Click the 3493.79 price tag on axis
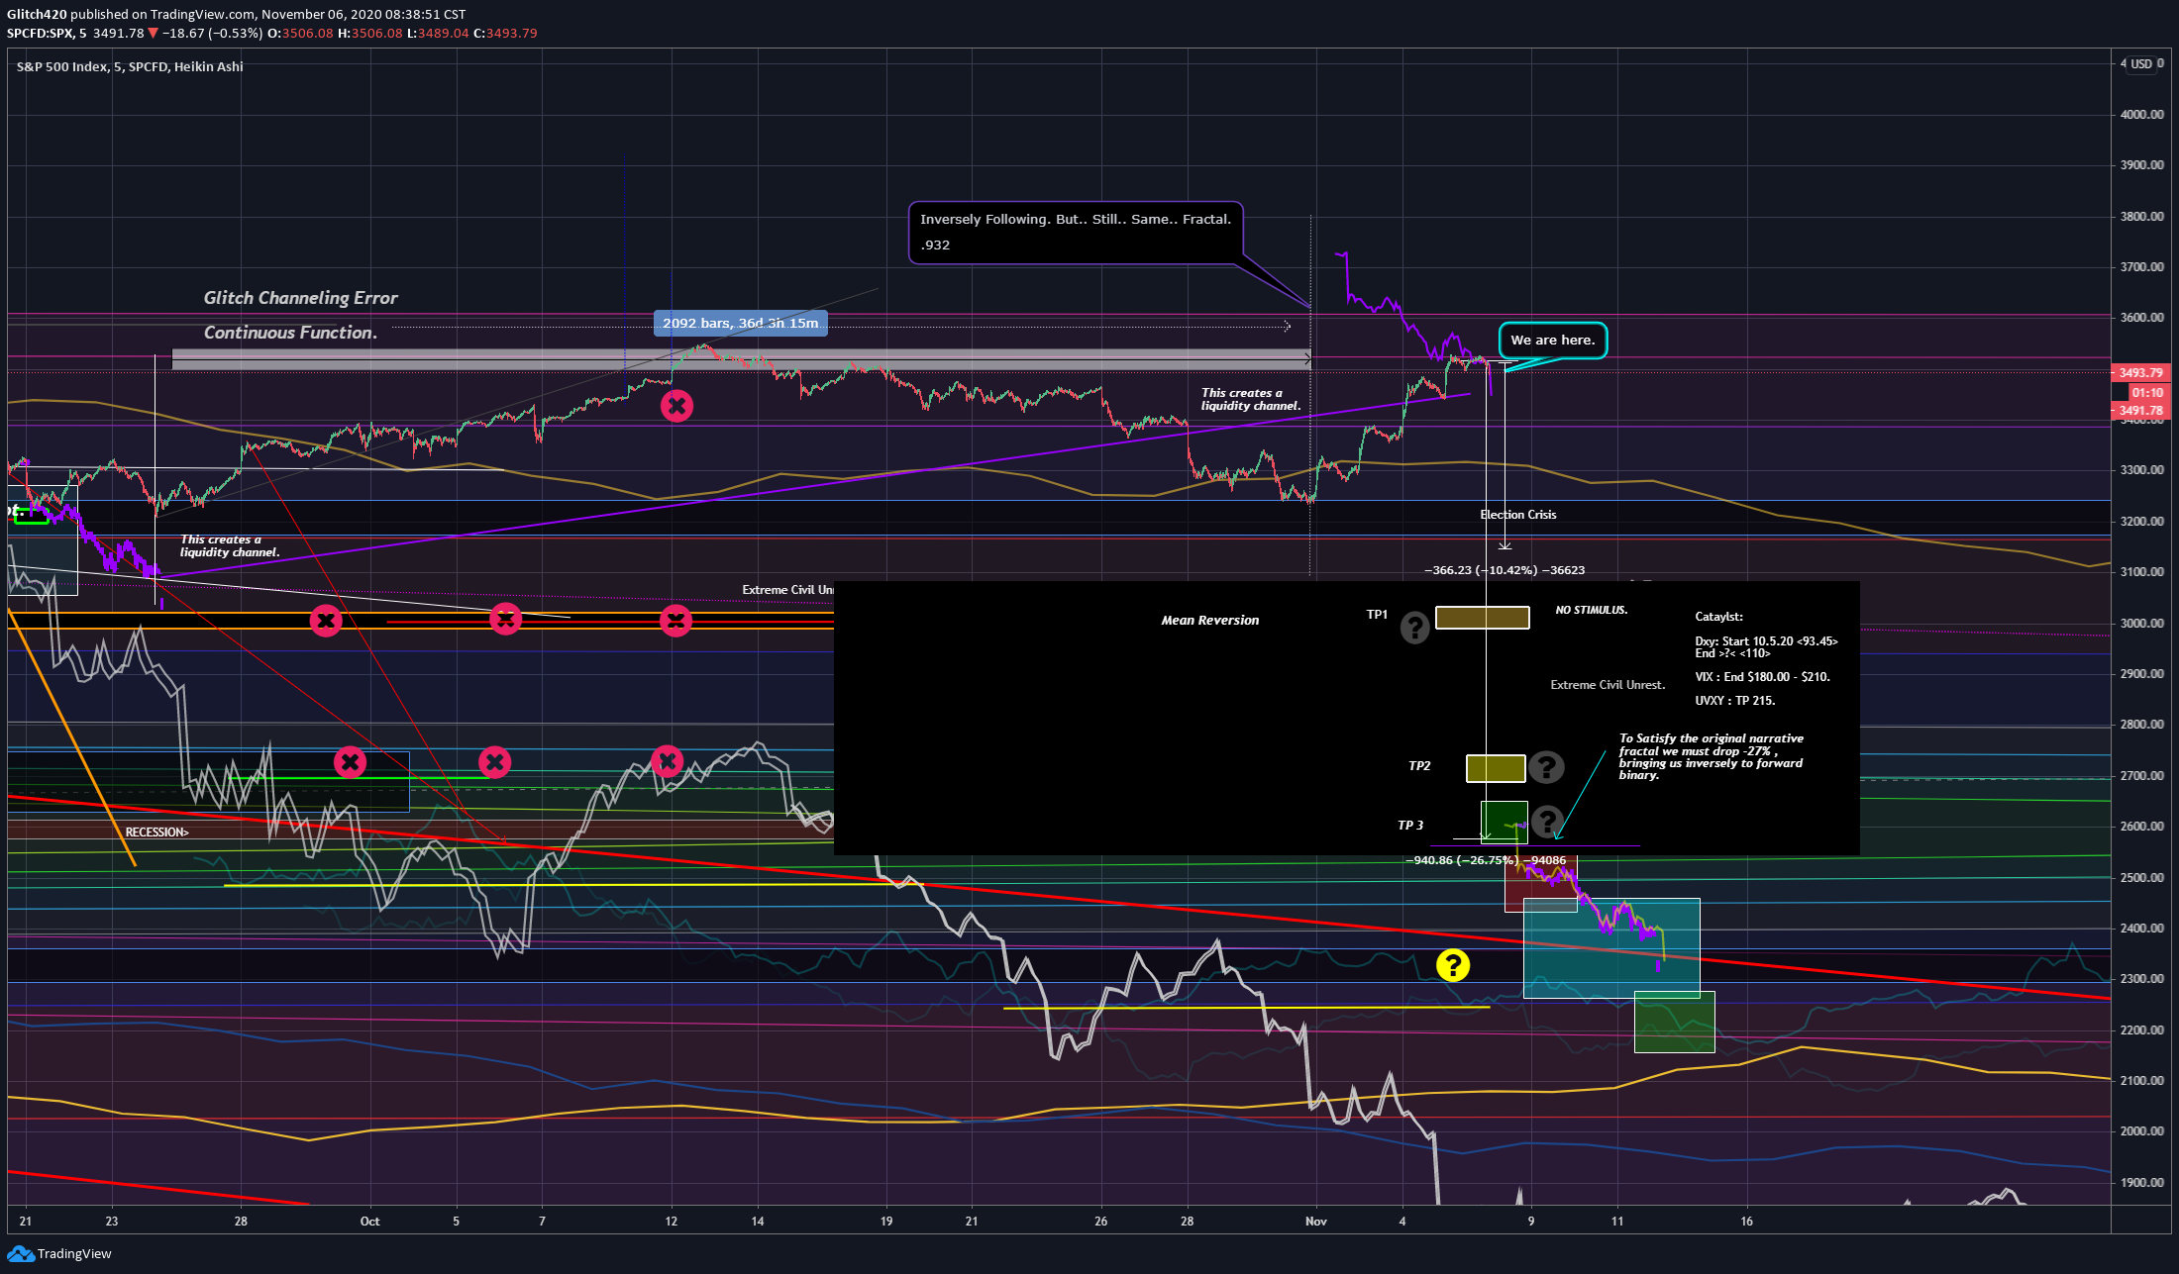The image size is (2179, 1274). 2140,373
